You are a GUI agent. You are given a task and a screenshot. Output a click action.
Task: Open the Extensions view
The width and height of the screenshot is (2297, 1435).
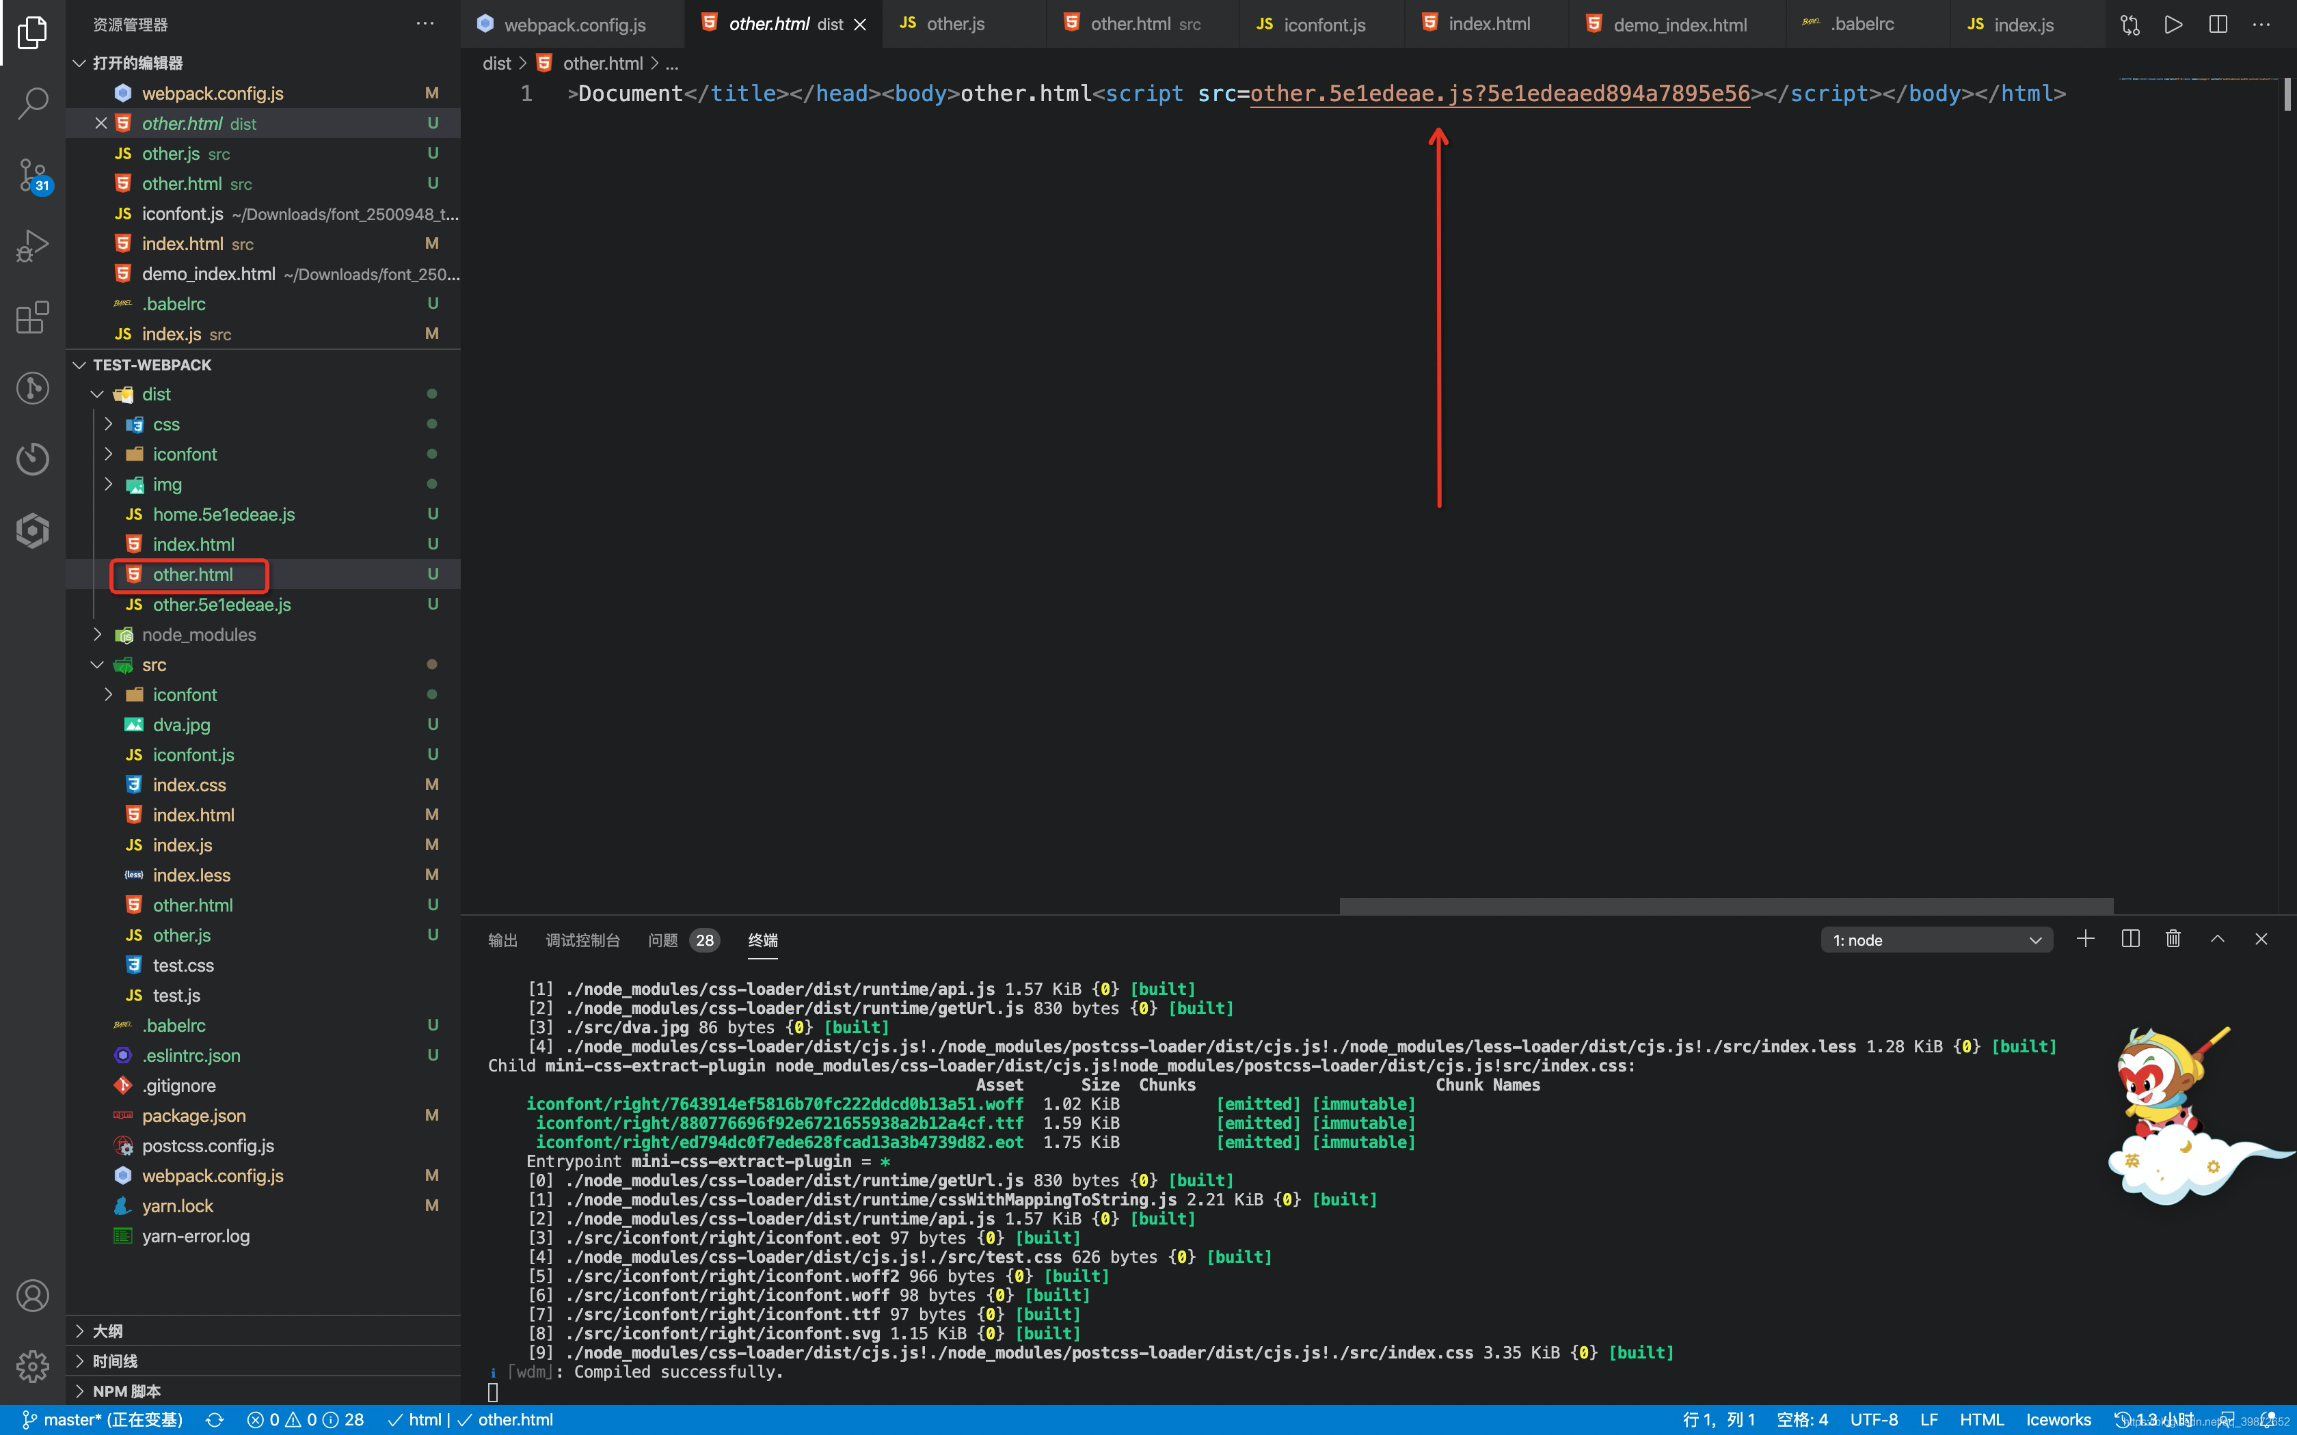tap(32, 317)
